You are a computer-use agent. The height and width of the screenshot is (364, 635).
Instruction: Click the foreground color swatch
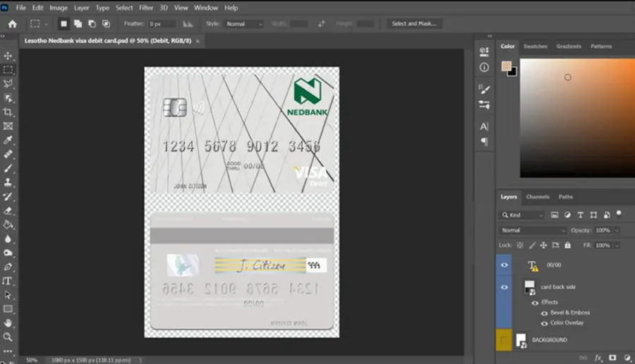click(x=506, y=66)
